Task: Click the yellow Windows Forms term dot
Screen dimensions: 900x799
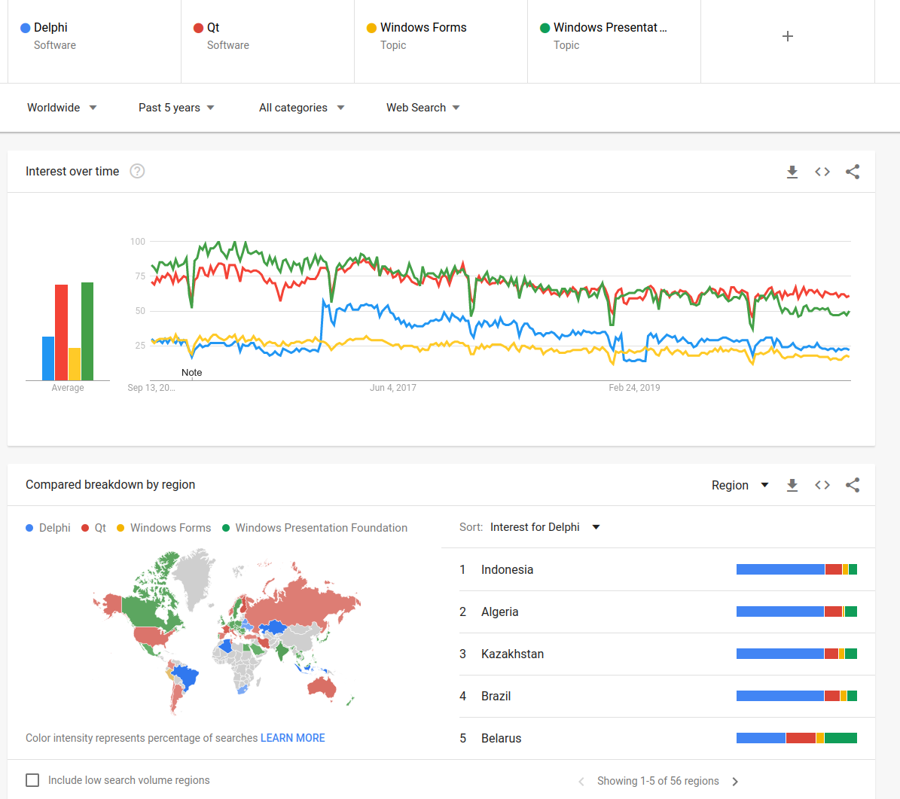Action: pyautogui.click(x=371, y=28)
